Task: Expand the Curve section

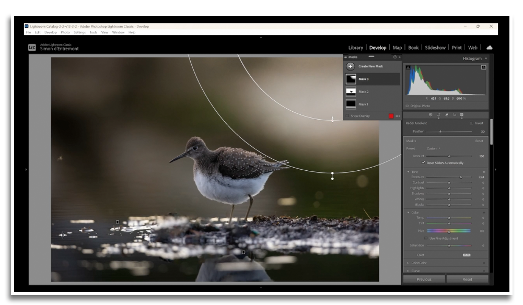Action: pos(408,271)
